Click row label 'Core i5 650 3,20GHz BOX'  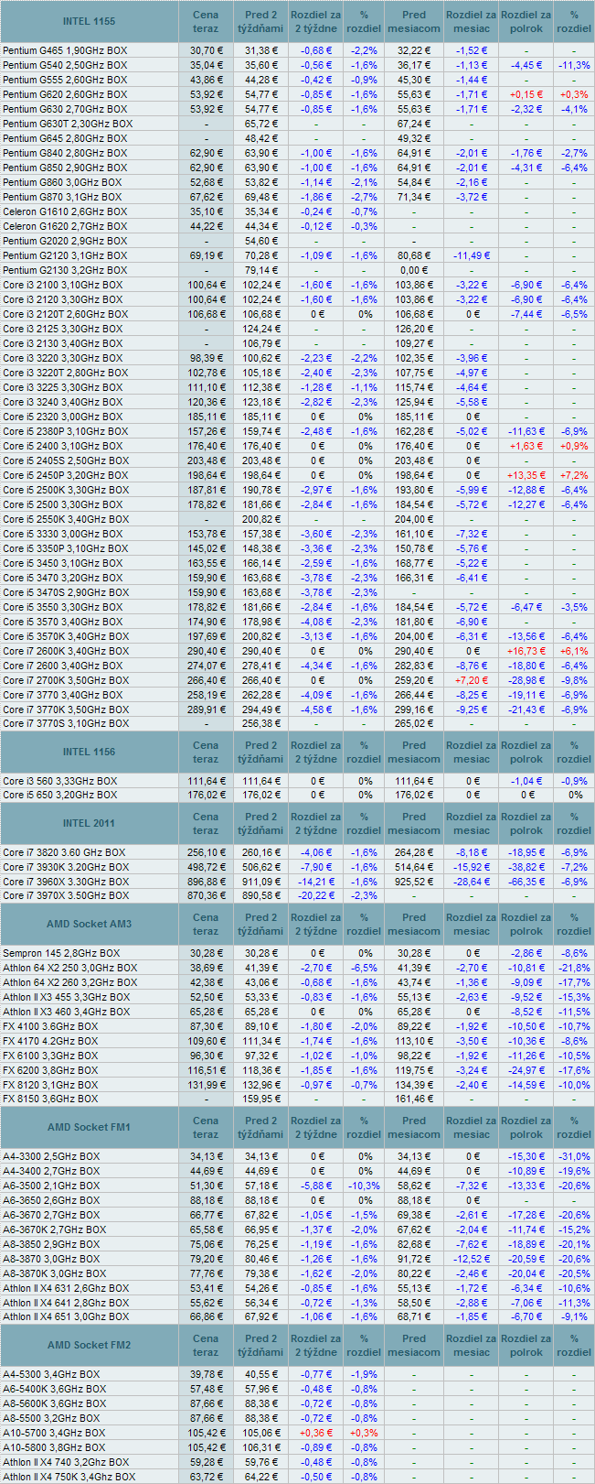[x=60, y=796]
